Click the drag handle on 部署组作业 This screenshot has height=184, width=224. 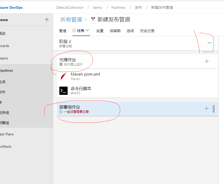click(x=214, y=109)
